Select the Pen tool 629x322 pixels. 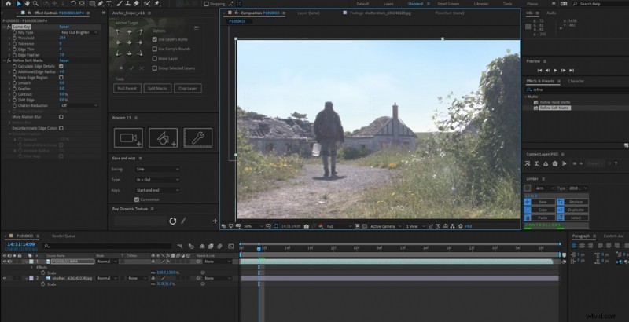point(101,4)
